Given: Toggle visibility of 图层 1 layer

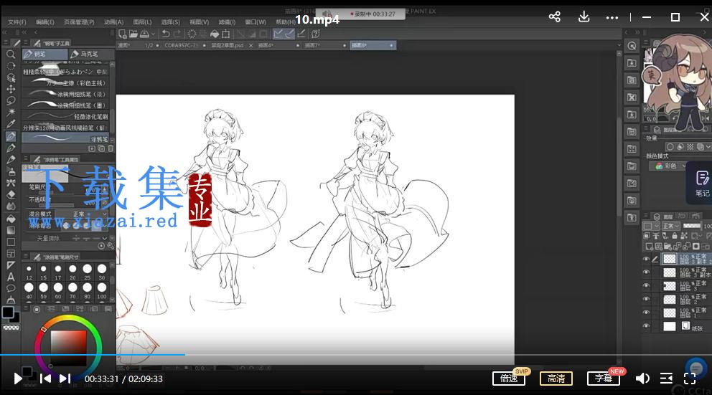Looking at the screenshot, I should [646, 313].
